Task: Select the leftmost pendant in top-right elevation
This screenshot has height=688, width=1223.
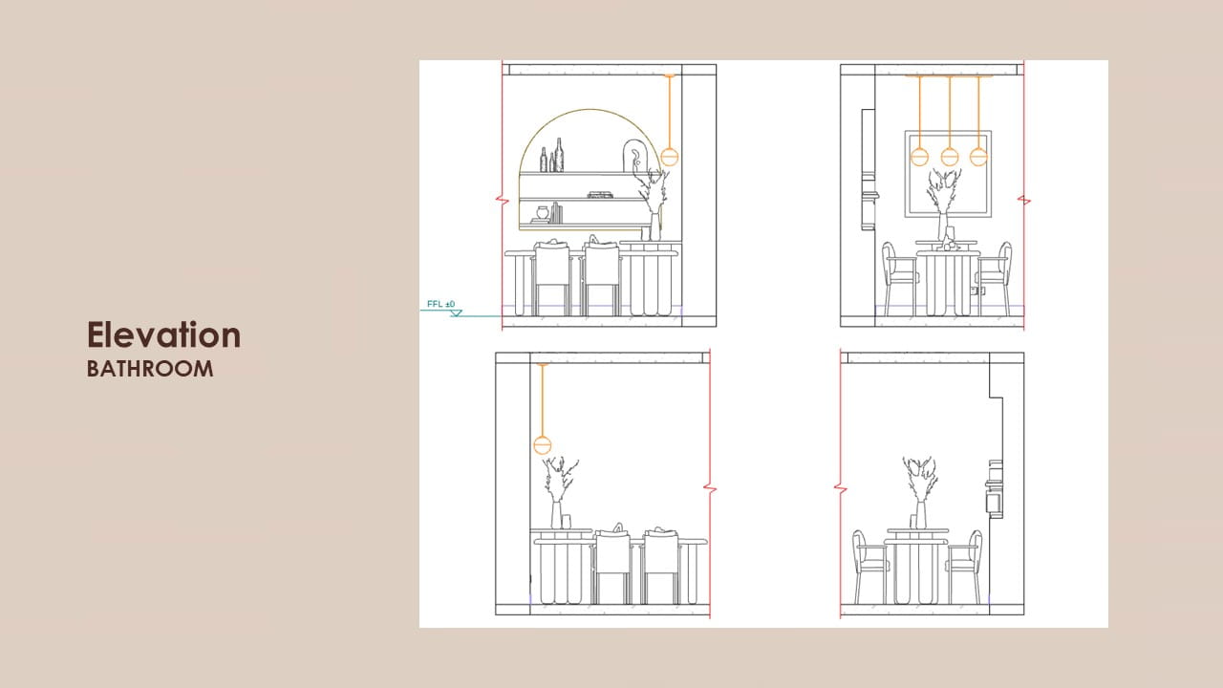Action: click(919, 157)
